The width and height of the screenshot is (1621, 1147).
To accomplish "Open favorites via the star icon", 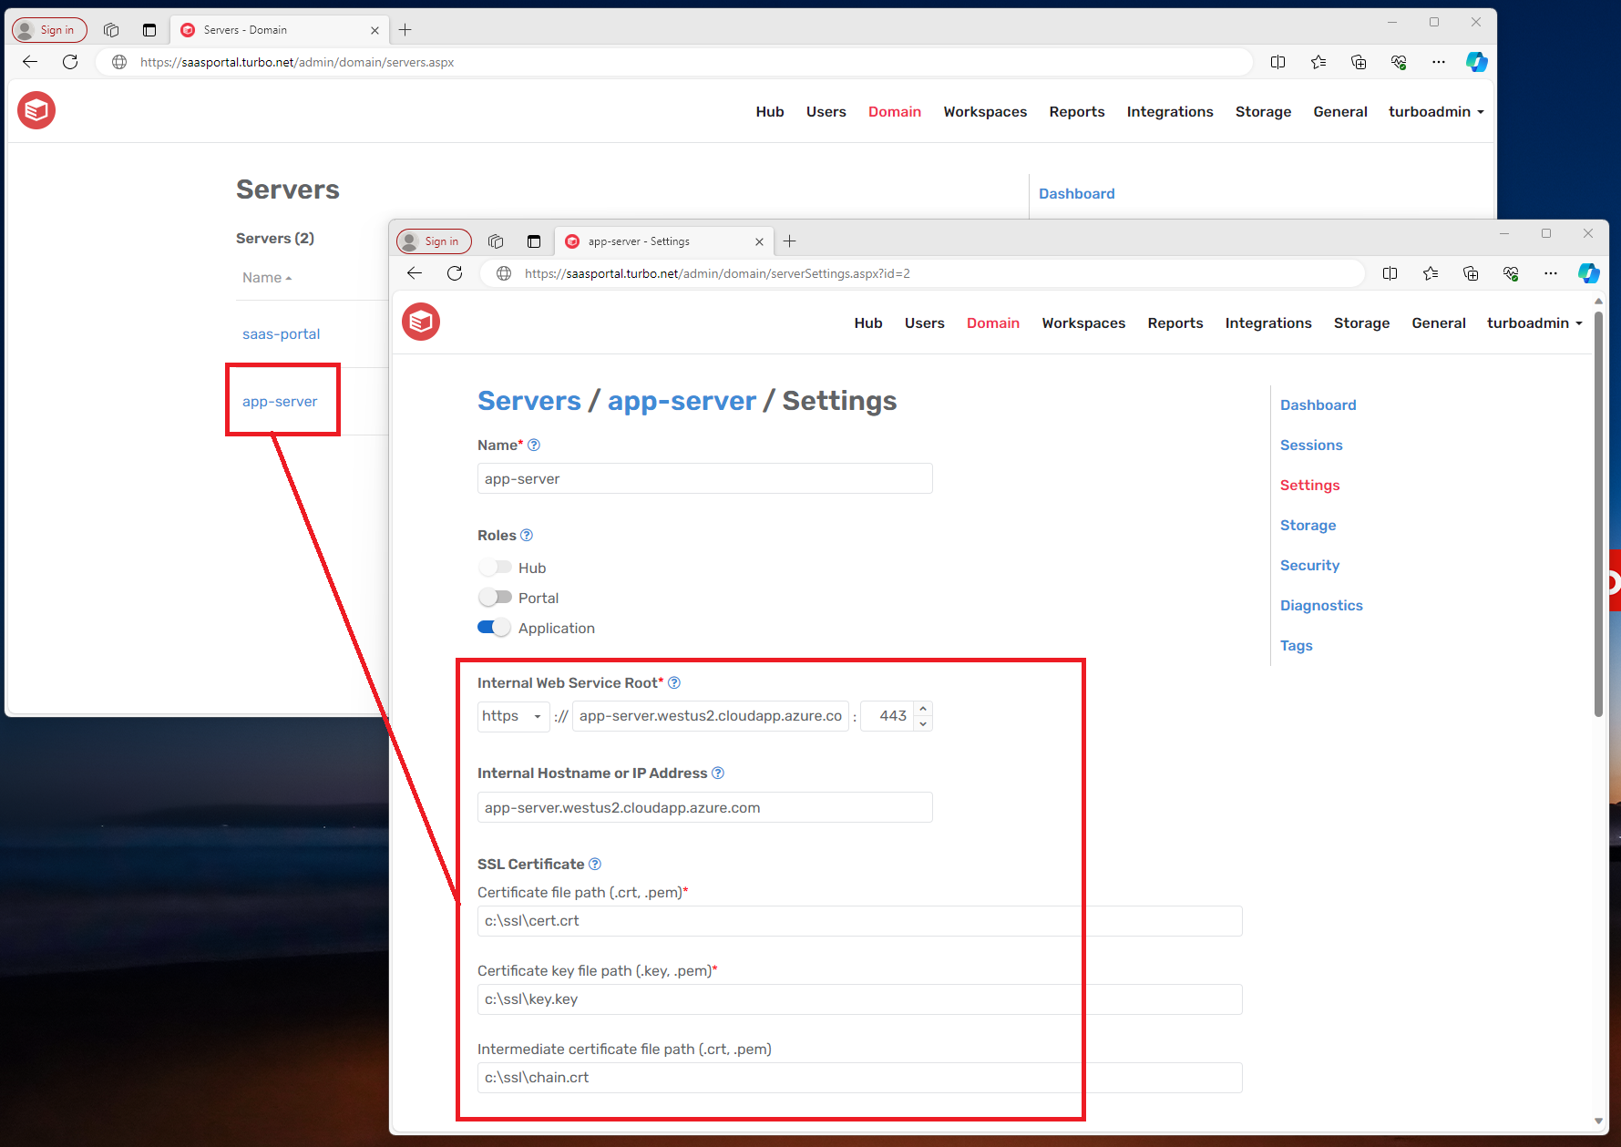I will (x=1431, y=273).
